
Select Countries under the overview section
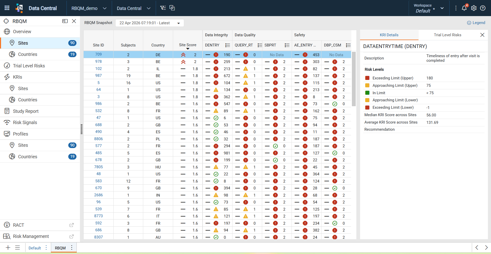pyautogui.click(x=40, y=54)
